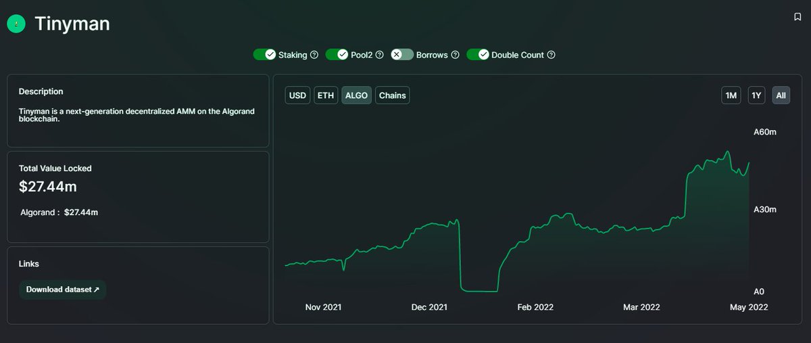Click the Links heading
811x343 pixels.
(x=29, y=264)
